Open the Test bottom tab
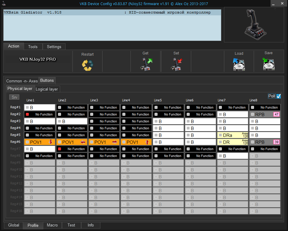This screenshot has width=288, height=231. 71,225
